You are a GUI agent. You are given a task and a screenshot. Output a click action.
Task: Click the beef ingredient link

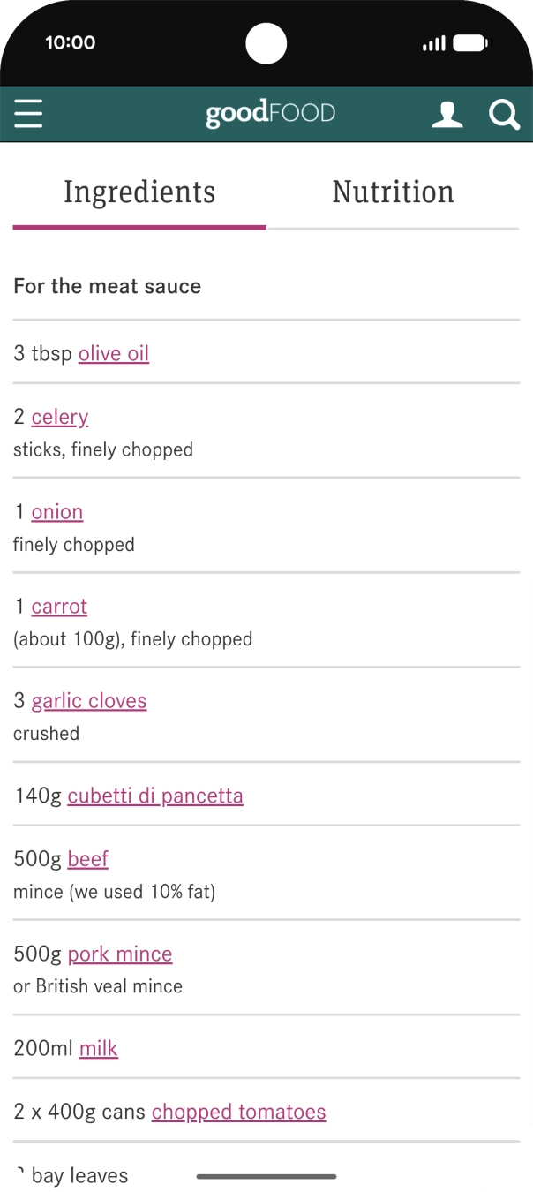pyautogui.click(x=88, y=859)
